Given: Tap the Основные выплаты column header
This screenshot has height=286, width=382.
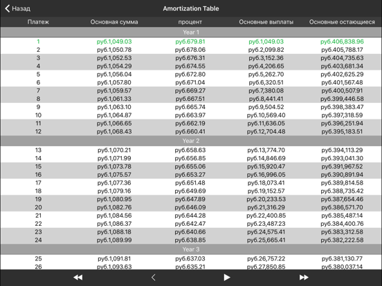Looking at the screenshot, I should click(x=266, y=22).
